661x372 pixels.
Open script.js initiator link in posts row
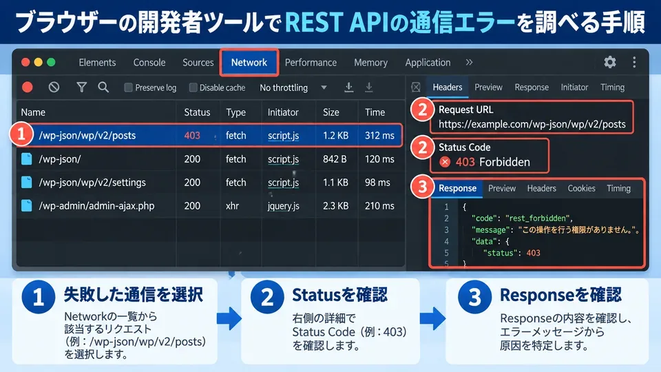(283, 136)
